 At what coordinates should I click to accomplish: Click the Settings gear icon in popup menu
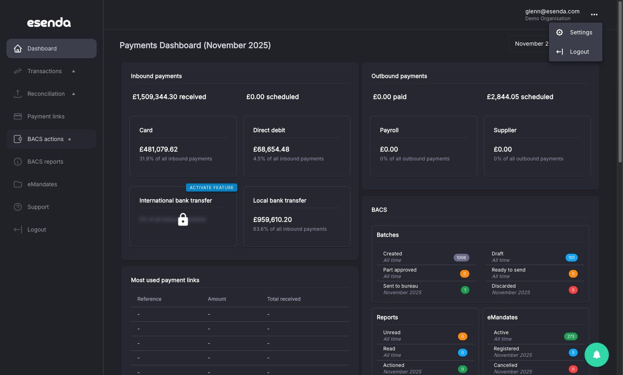(x=560, y=32)
